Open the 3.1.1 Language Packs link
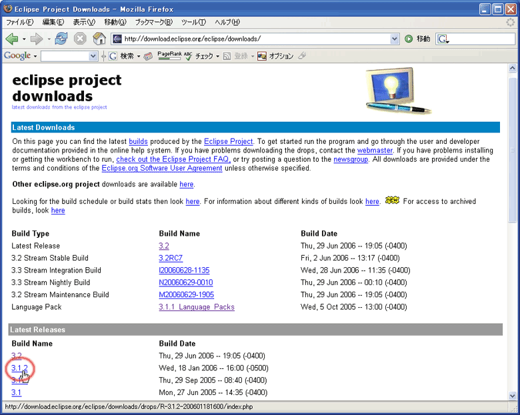This screenshot has width=520, height=415. click(196, 307)
